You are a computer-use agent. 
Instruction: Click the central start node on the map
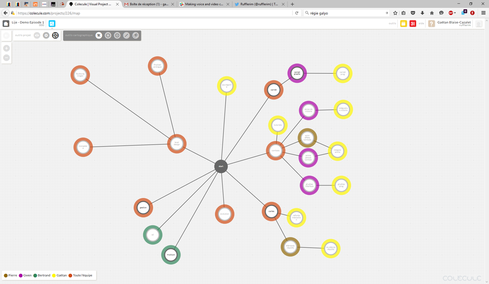220,166
